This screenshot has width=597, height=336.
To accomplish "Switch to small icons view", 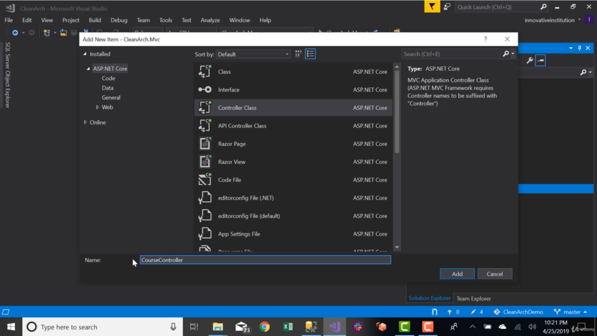I will [x=298, y=54].
